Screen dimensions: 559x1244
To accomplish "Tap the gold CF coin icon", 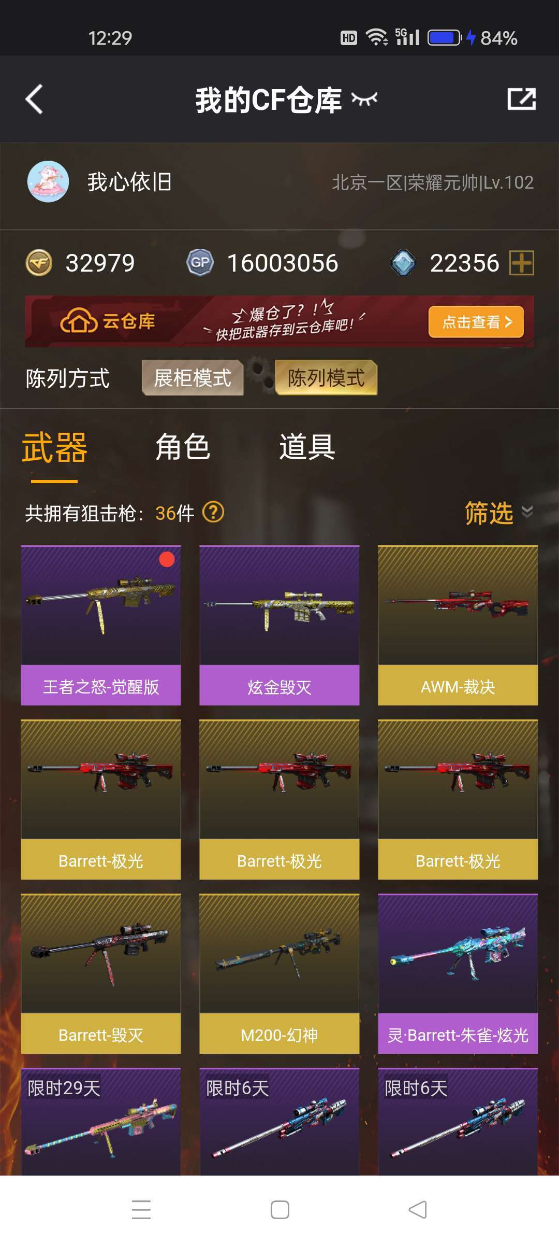I will click(39, 263).
